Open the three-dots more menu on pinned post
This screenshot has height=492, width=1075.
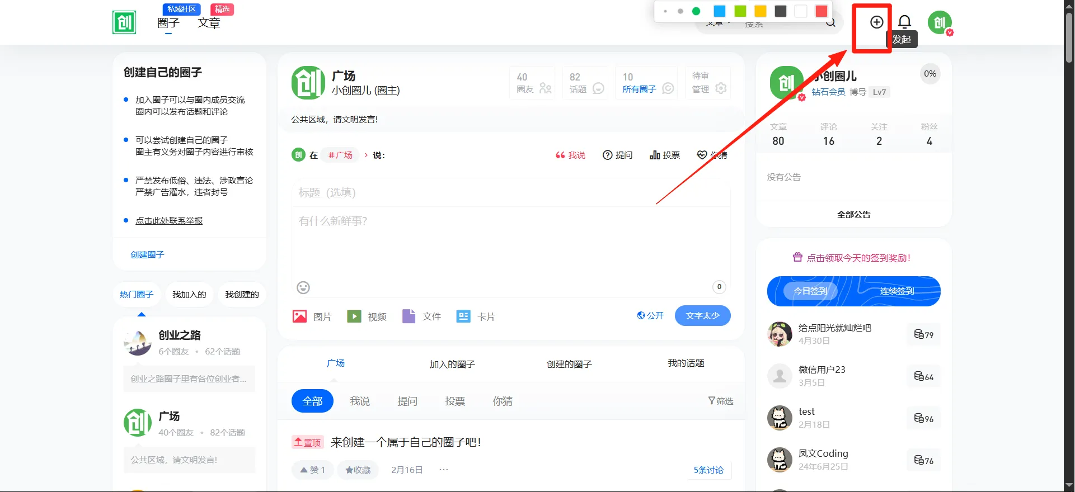tap(444, 470)
